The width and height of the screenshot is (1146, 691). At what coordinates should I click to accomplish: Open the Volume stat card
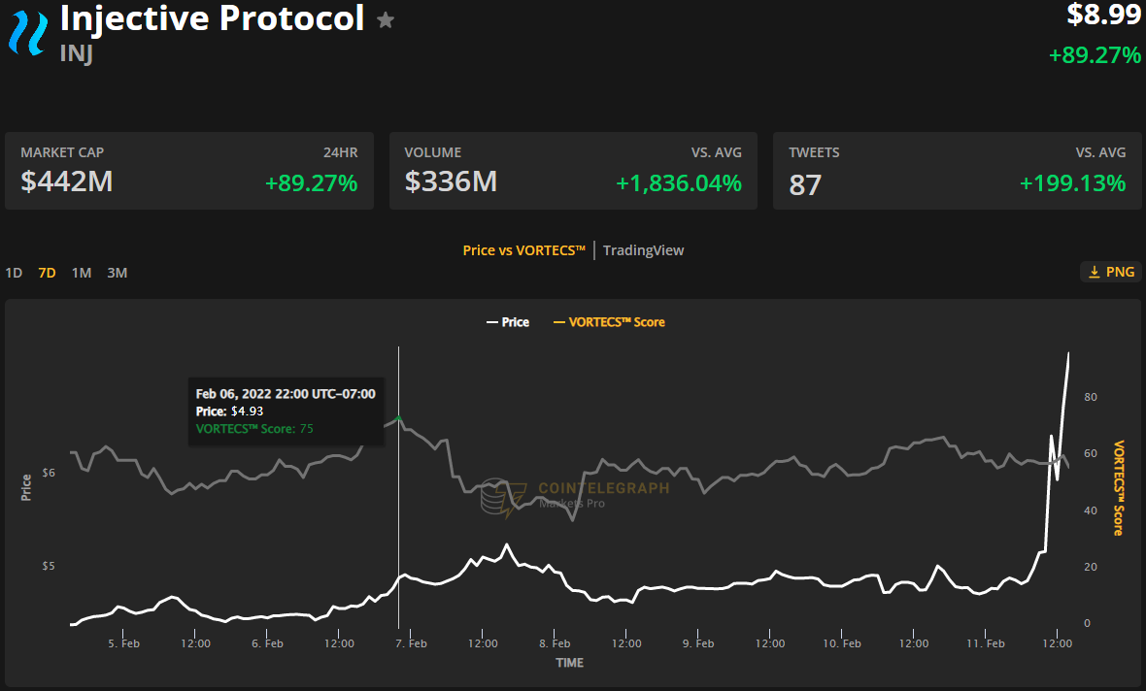[573, 169]
